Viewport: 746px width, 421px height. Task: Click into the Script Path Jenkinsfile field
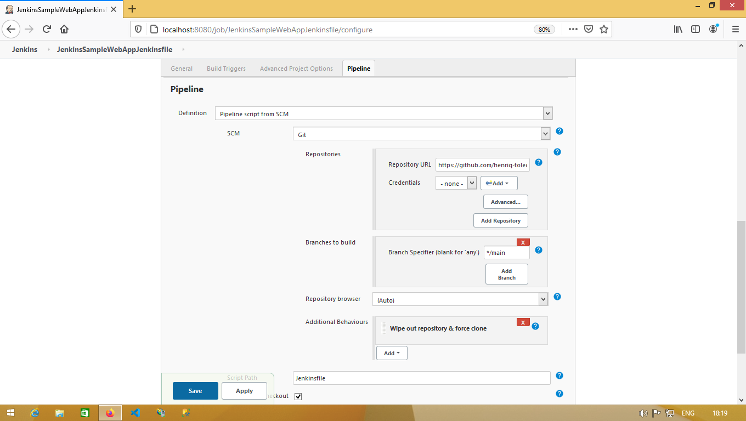pyautogui.click(x=421, y=378)
